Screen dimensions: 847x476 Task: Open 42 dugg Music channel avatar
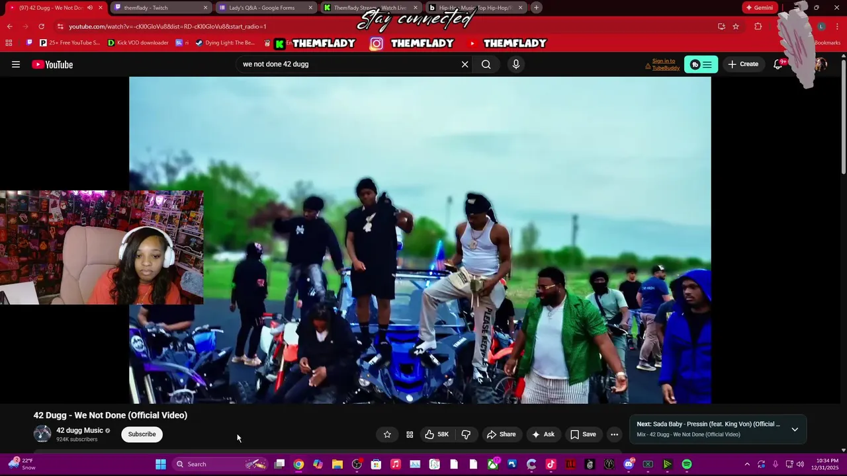[x=42, y=434]
